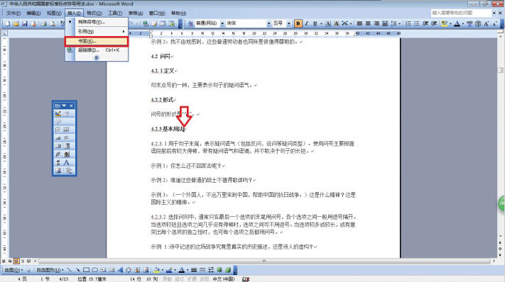Toggle the Bold formatting button
505x282 pixels.
(298, 23)
